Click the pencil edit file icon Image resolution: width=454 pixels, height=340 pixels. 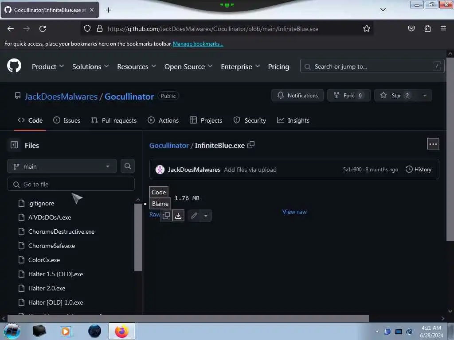click(x=194, y=216)
